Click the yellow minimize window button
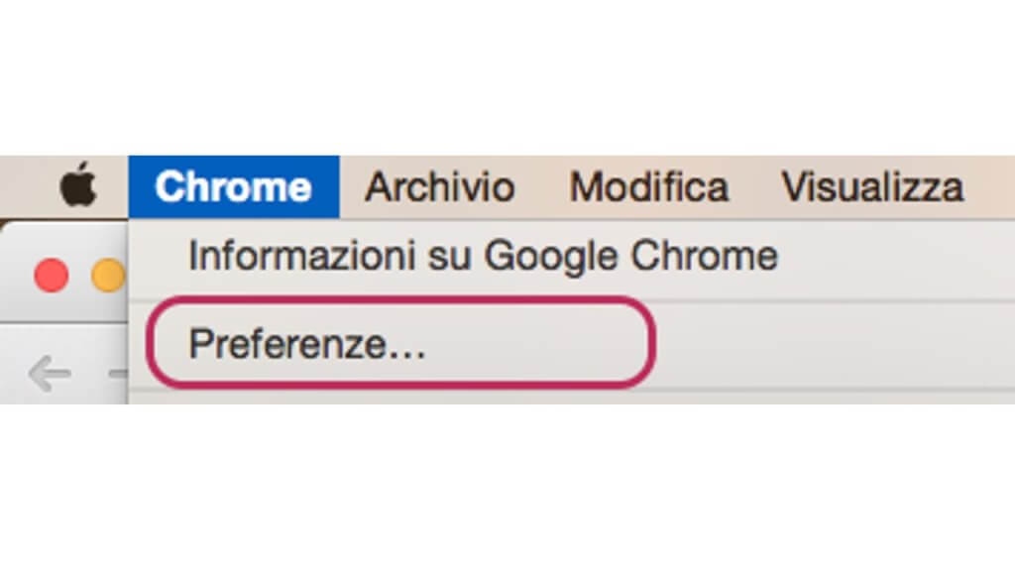Viewport: 1015px width, 571px height. pyautogui.click(x=108, y=276)
